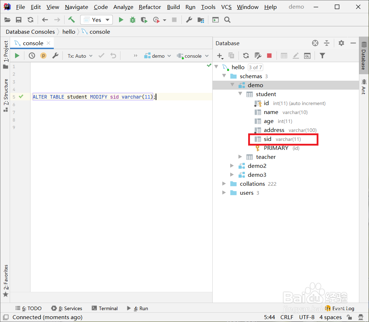
Task: Click the Database Consoles breadcrumb
Action: click(x=30, y=32)
